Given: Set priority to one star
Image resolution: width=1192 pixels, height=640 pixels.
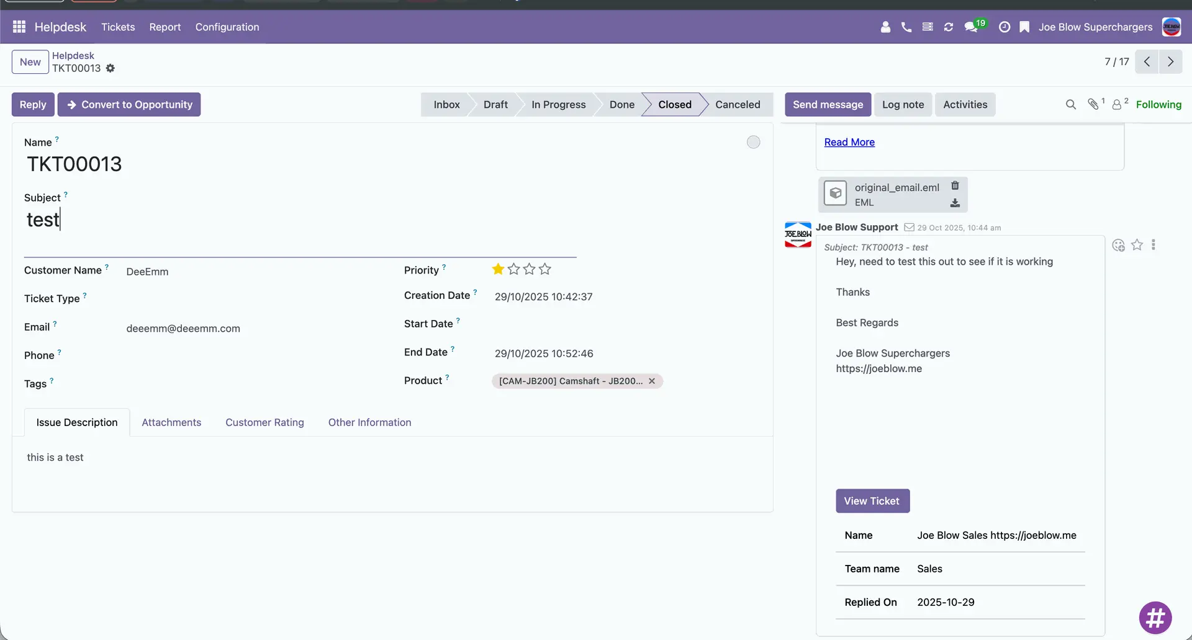Looking at the screenshot, I should click(x=498, y=269).
